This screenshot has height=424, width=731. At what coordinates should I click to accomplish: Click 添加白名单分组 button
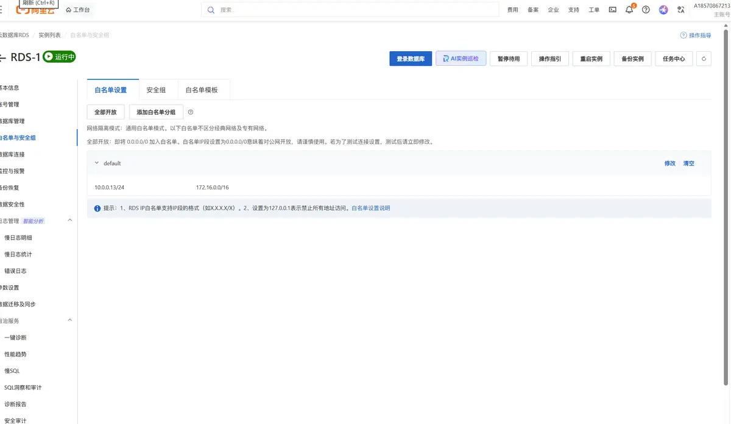click(156, 112)
